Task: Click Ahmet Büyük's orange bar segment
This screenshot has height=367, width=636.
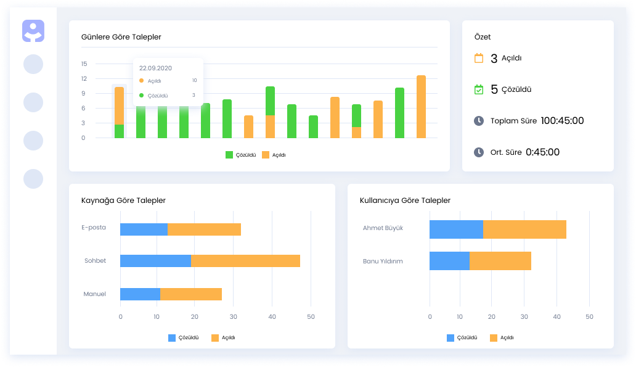Action: [x=524, y=229]
